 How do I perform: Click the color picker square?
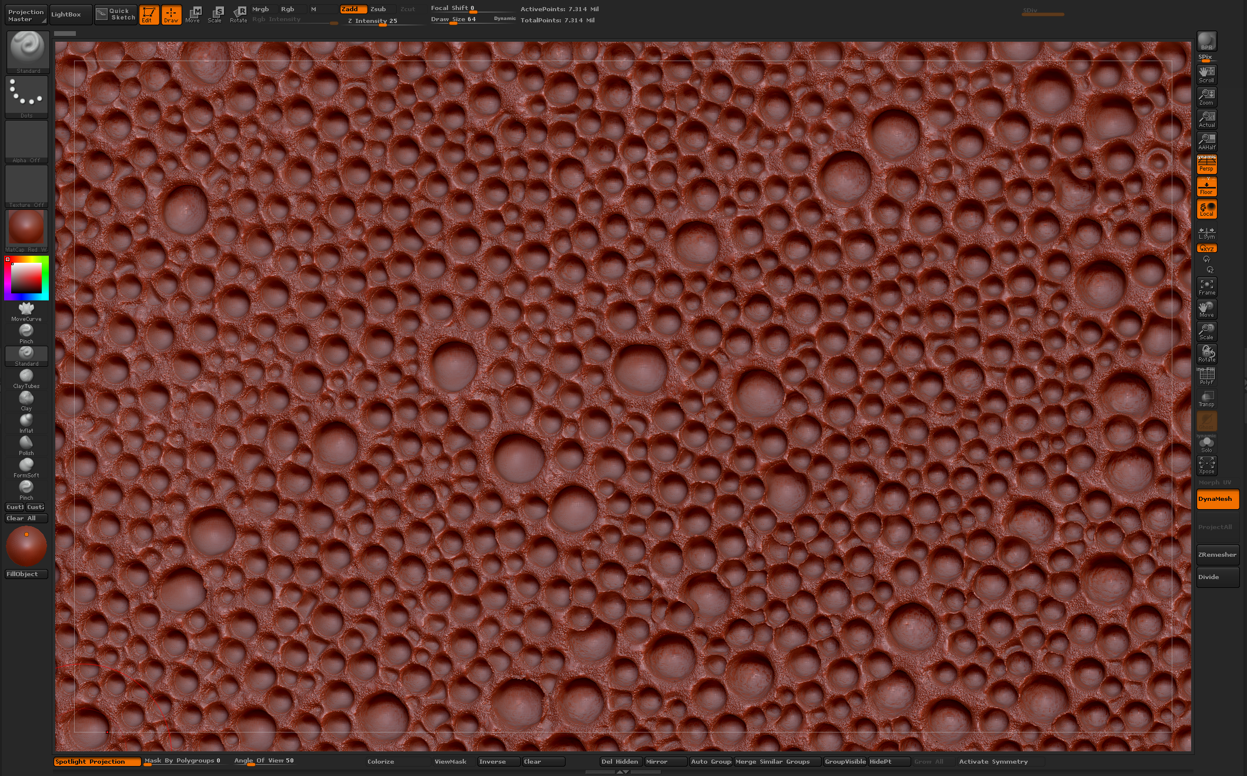pyautogui.click(x=26, y=277)
